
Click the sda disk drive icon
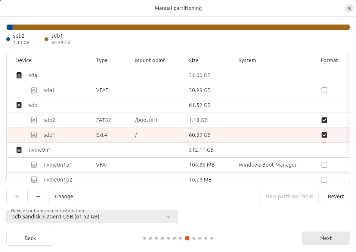(x=19, y=75)
